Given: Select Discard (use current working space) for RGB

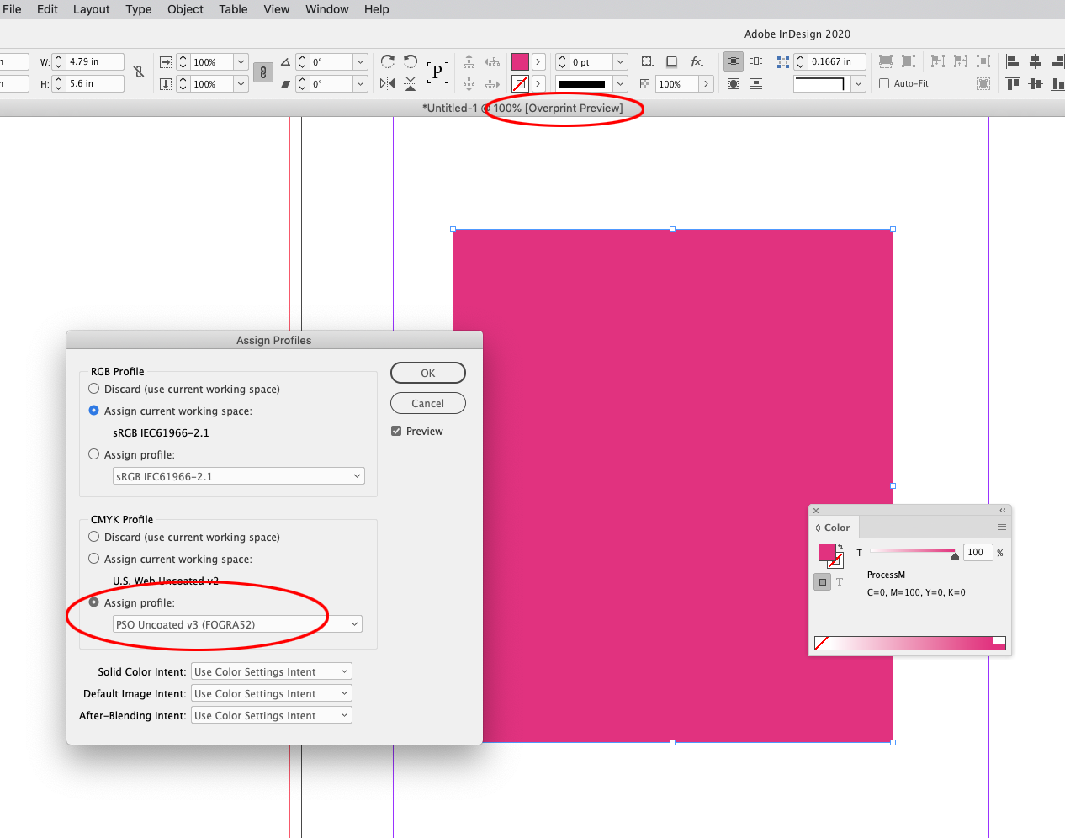Looking at the screenshot, I should pyautogui.click(x=93, y=389).
